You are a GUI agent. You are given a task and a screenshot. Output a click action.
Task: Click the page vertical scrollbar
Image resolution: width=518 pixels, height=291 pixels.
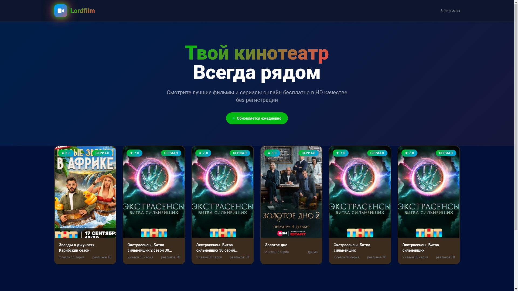pyautogui.click(x=516, y=145)
